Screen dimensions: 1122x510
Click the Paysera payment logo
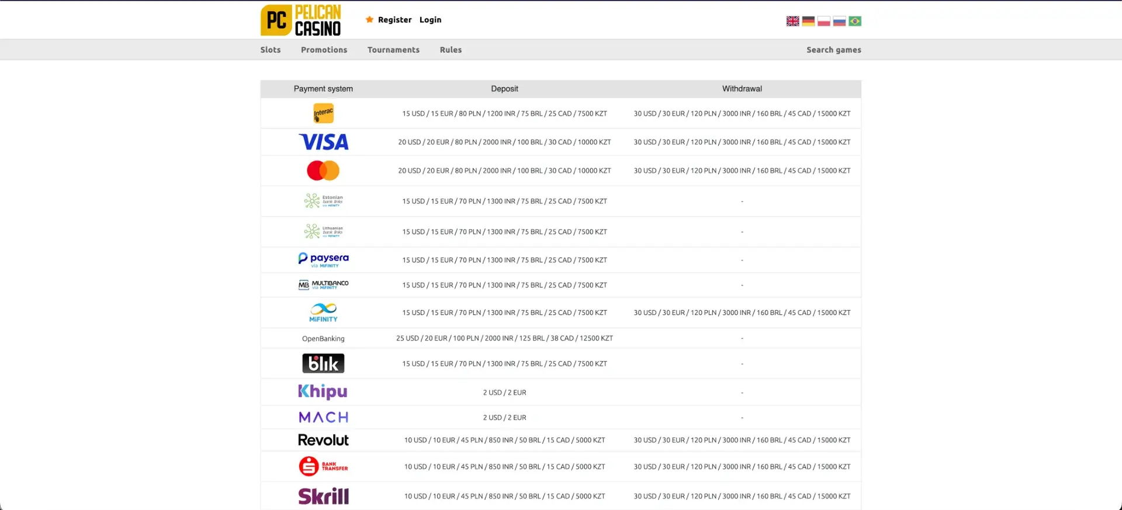click(x=323, y=260)
